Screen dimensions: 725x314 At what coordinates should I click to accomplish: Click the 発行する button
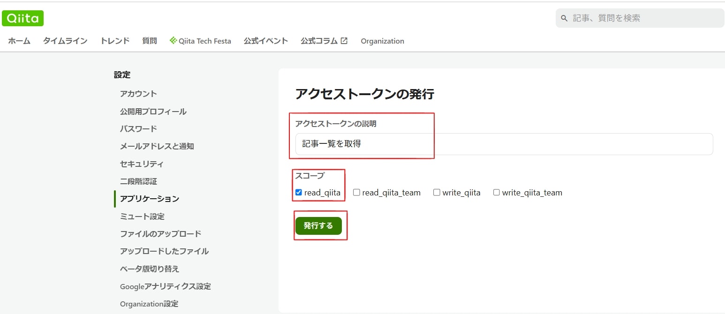[318, 225]
